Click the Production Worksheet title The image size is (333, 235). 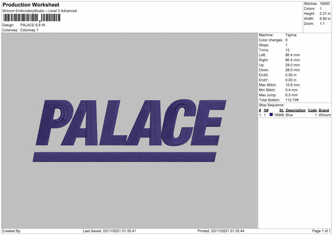pyautogui.click(x=31, y=4)
